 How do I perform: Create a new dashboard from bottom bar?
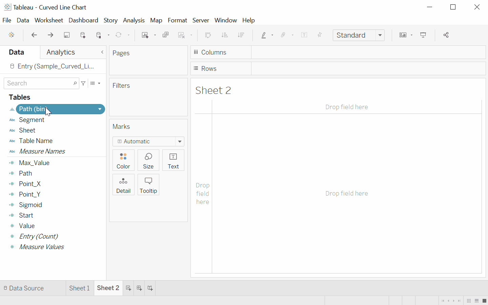pos(139,288)
